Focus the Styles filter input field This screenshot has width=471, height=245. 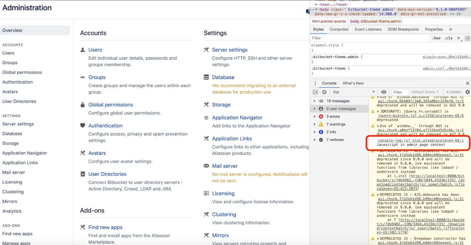[x=369, y=38]
